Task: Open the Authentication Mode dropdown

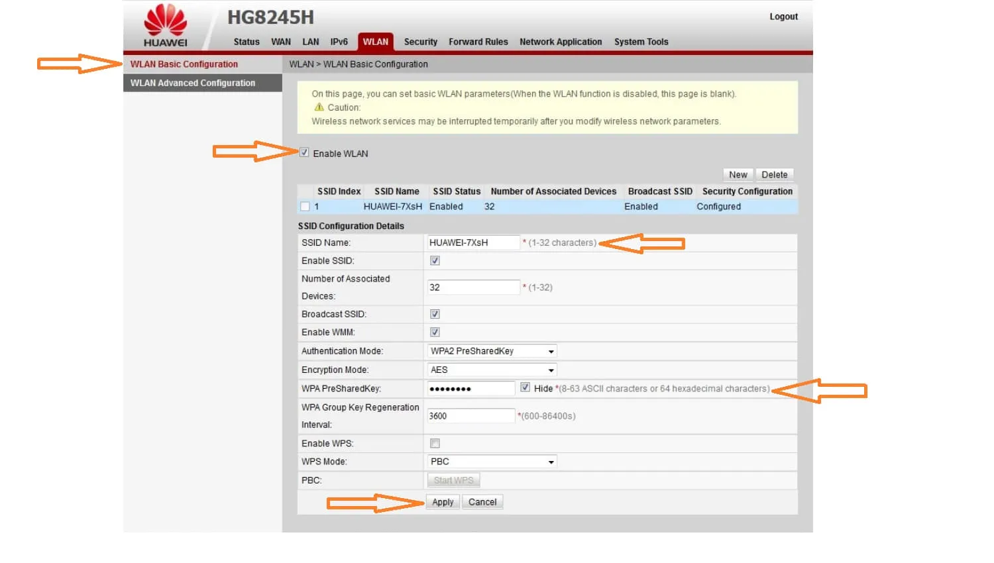Action: pos(492,351)
